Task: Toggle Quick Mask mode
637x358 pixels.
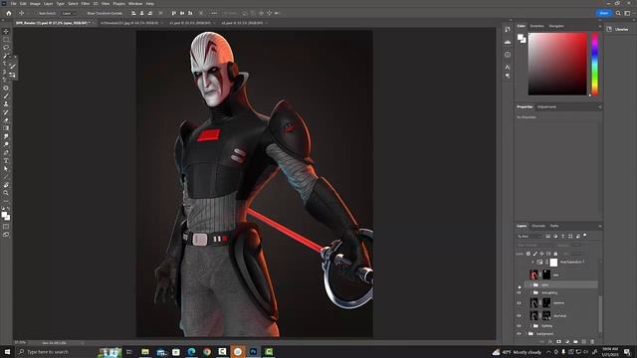Action: [x=6, y=226]
